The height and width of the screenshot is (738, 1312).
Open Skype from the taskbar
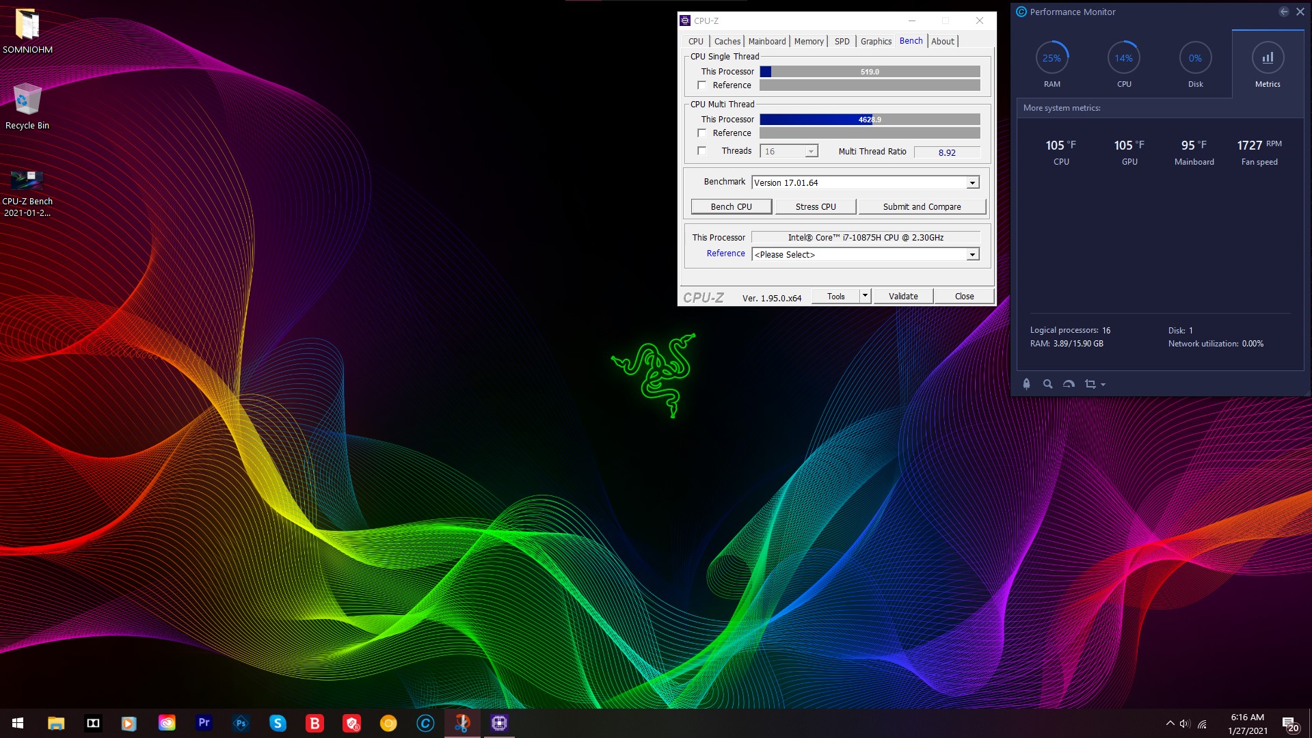(278, 723)
